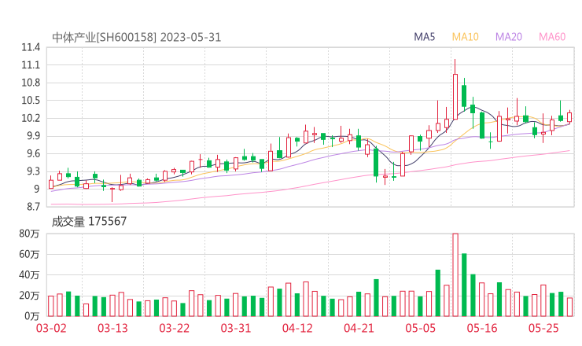
Task: Click the 05-05 date label
Action: click(x=421, y=328)
